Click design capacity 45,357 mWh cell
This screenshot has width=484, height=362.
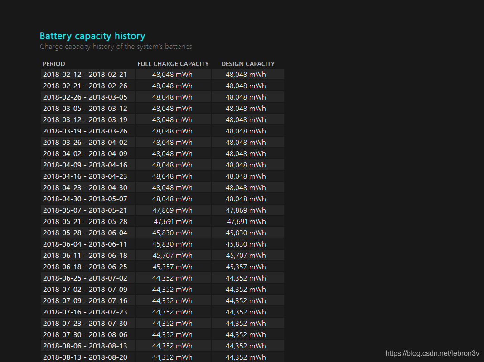246,267
